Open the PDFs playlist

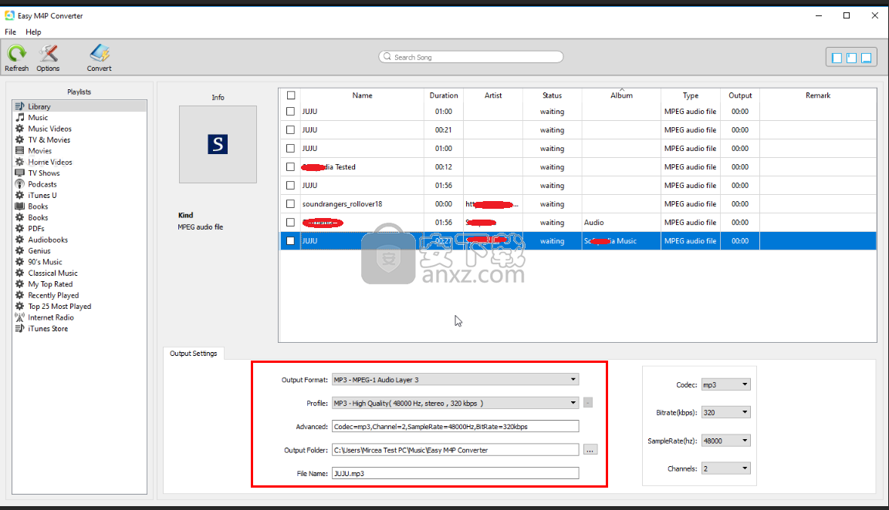(x=35, y=229)
